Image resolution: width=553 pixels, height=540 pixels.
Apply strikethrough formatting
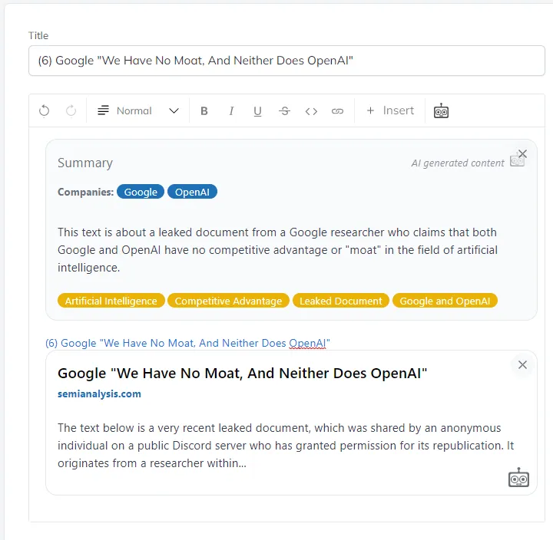[x=284, y=111]
